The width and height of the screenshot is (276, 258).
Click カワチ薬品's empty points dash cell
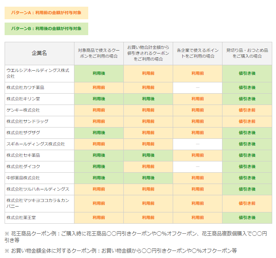coord(198,88)
